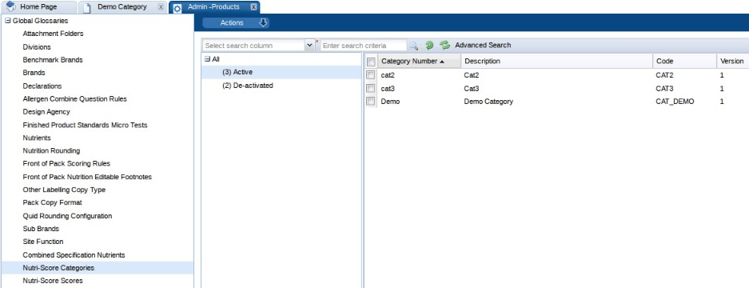Click the Version column header

coord(733,62)
